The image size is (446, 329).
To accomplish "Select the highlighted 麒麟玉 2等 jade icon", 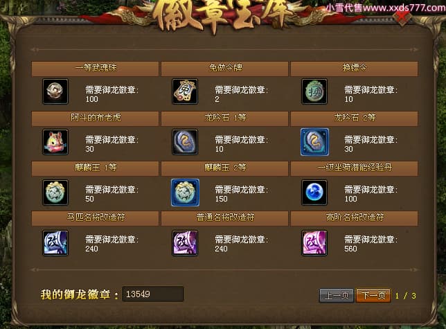I will click(x=185, y=193).
